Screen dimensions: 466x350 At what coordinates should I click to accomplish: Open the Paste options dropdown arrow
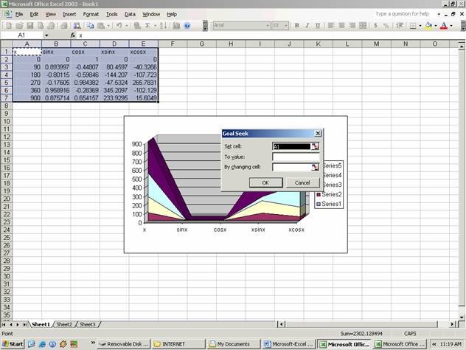click(x=108, y=26)
